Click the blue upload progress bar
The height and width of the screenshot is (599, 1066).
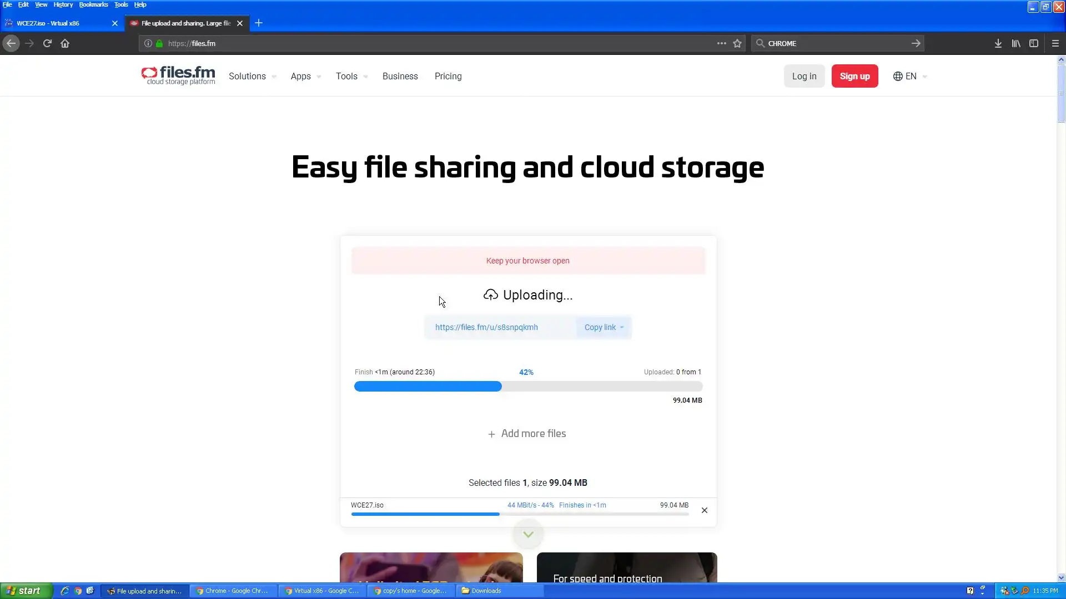428,387
